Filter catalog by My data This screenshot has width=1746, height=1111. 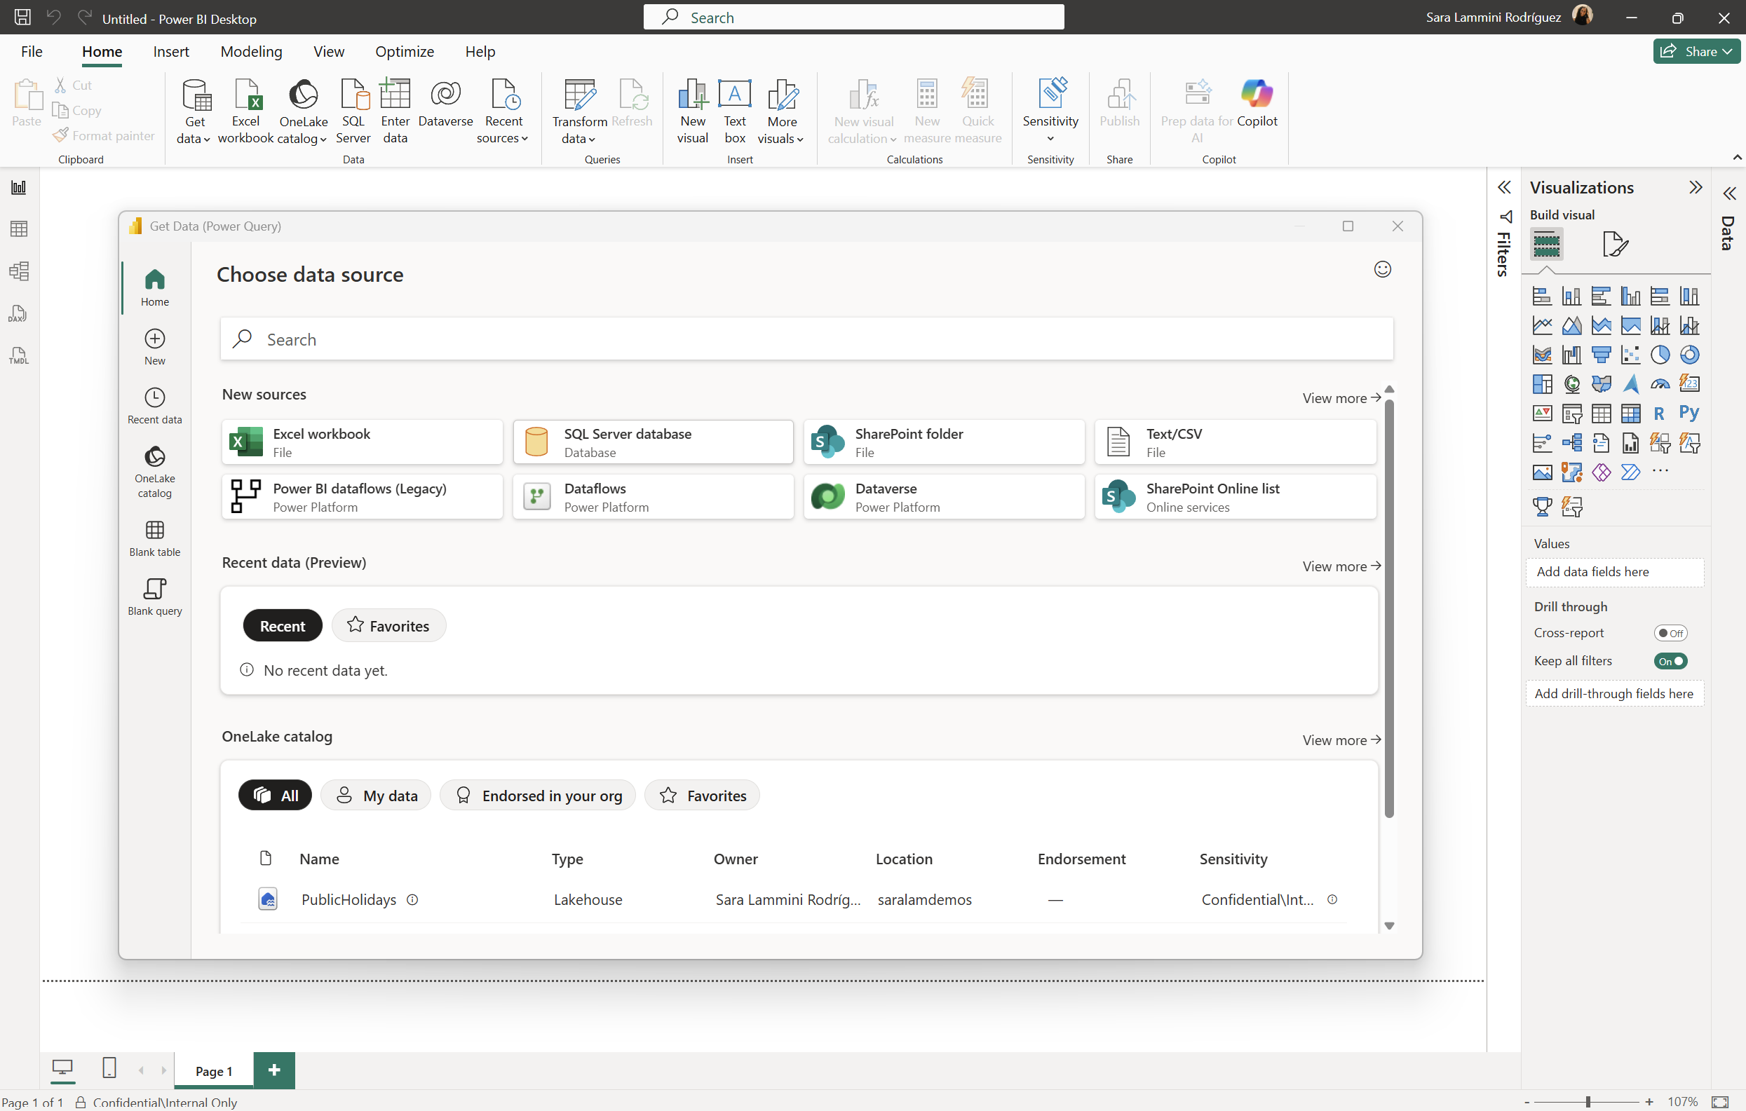click(x=376, y=795)
